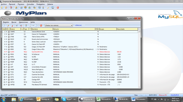Click the delete record red X icon
183x102 pixels.
coord(12,25)
